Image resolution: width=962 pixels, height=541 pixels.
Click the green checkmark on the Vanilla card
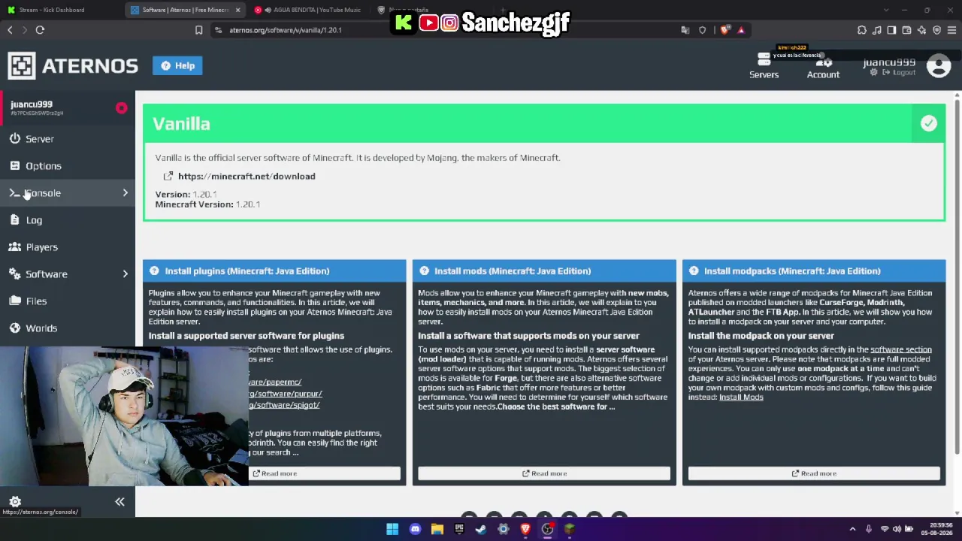coord(929,124)
